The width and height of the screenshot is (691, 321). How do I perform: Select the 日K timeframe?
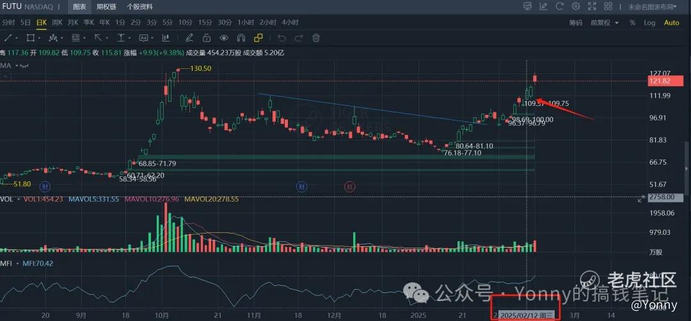(42, 22)
